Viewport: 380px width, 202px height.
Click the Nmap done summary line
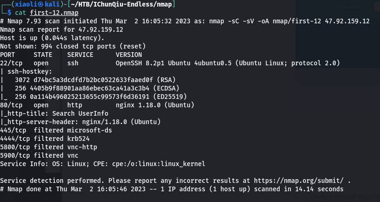click(172, 189)
